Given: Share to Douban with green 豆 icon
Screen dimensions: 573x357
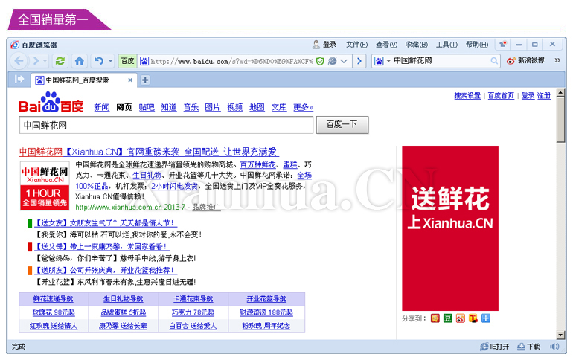Looking at the screenshot, I should pos(448,318).
